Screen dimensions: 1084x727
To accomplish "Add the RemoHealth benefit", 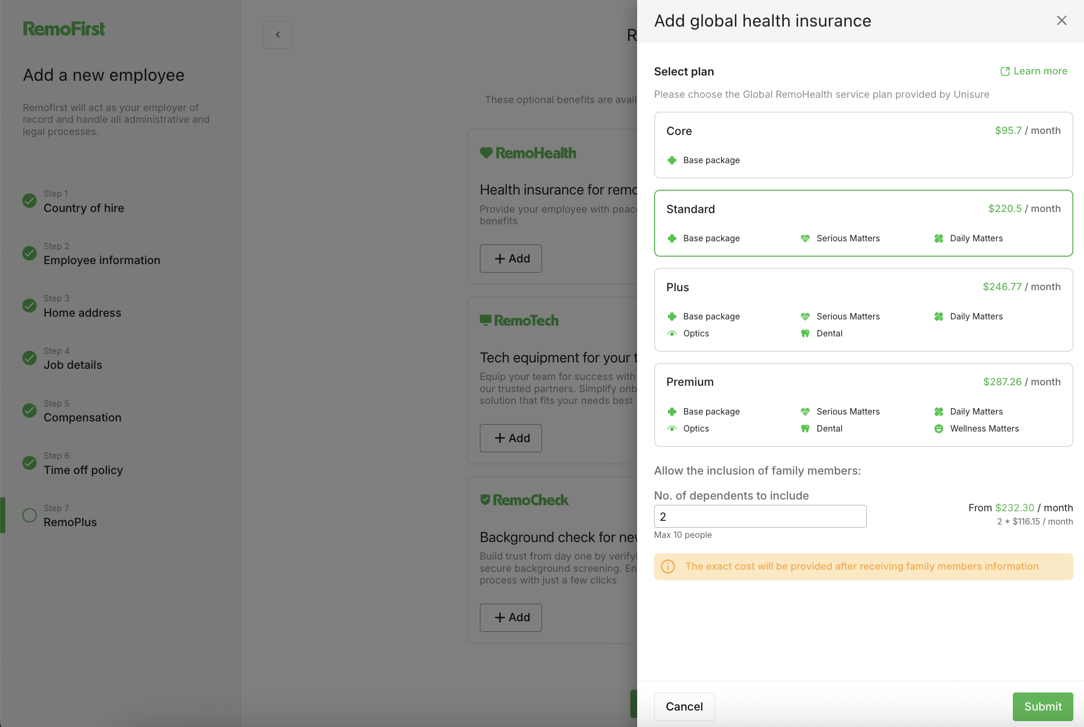I will 511,258.
